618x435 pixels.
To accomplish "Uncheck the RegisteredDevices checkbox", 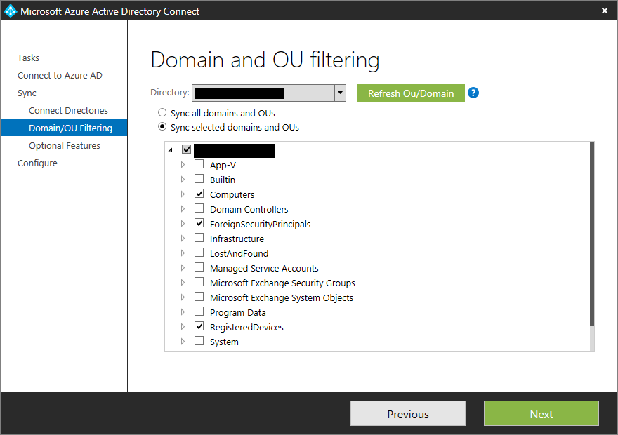I will click(x=199, y=326).
